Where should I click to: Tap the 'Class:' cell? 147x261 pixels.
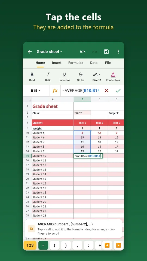53,113
